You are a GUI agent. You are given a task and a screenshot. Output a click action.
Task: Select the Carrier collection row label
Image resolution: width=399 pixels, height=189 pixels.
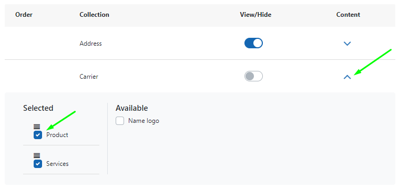[x=89, y=77]
